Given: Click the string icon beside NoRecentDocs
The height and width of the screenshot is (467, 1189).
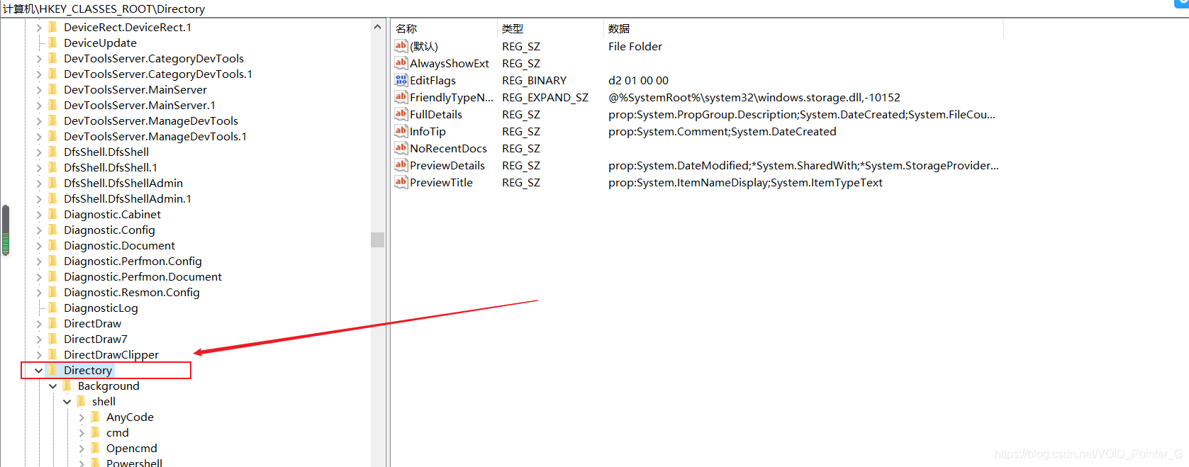Looking at the screenshot, I should click(401, 148).
